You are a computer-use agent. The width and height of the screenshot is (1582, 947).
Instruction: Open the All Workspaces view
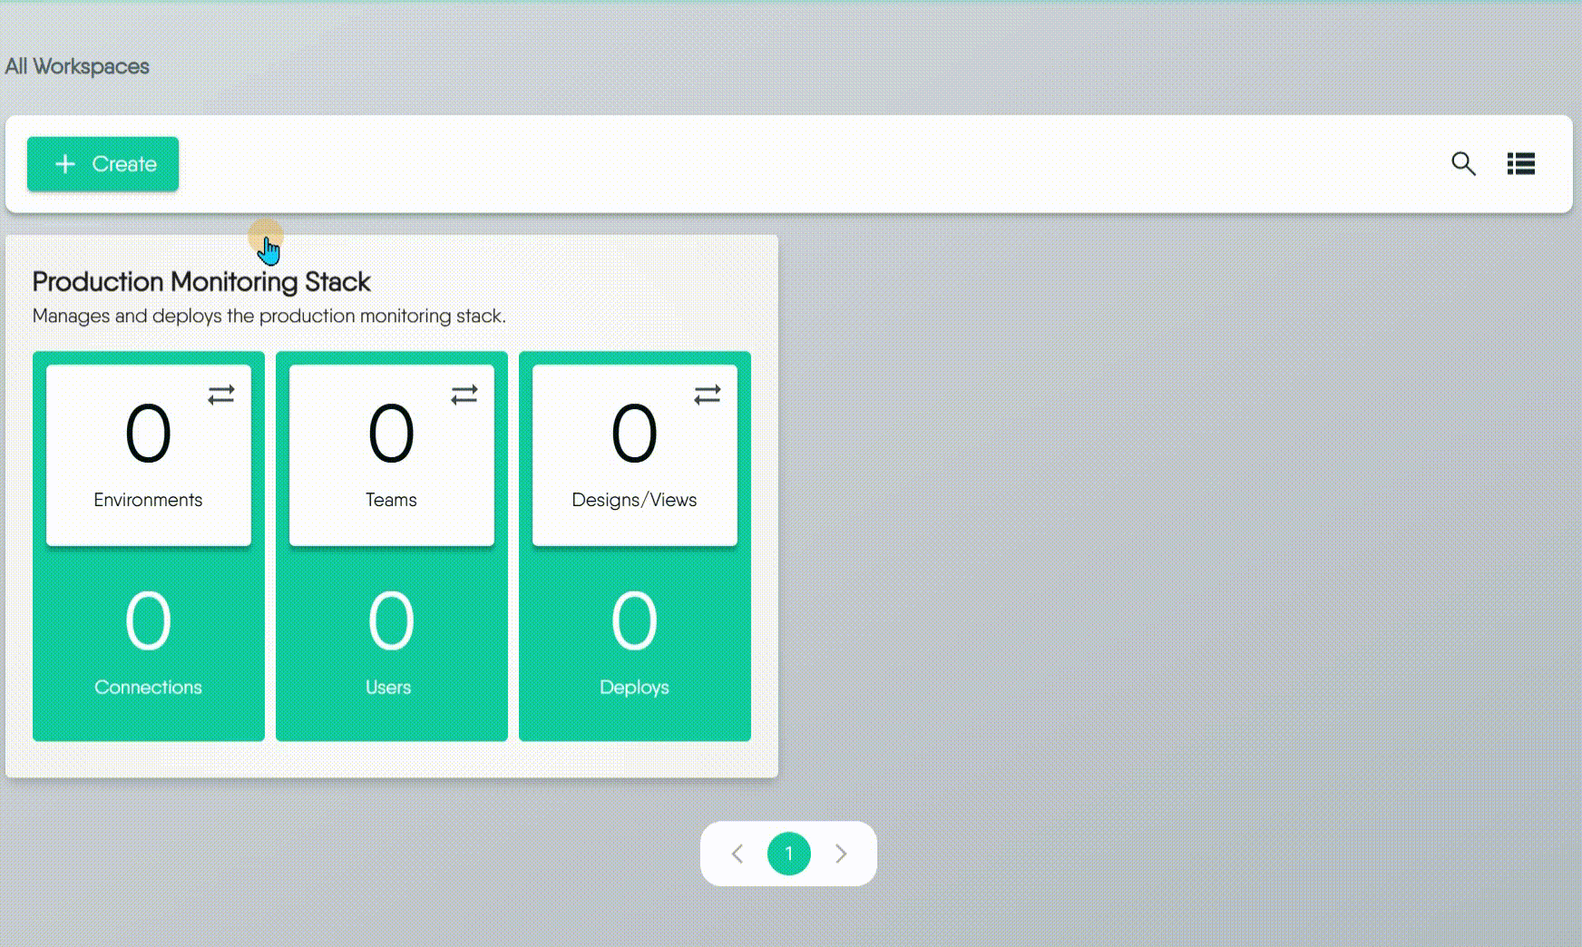[x=77, y=66]
